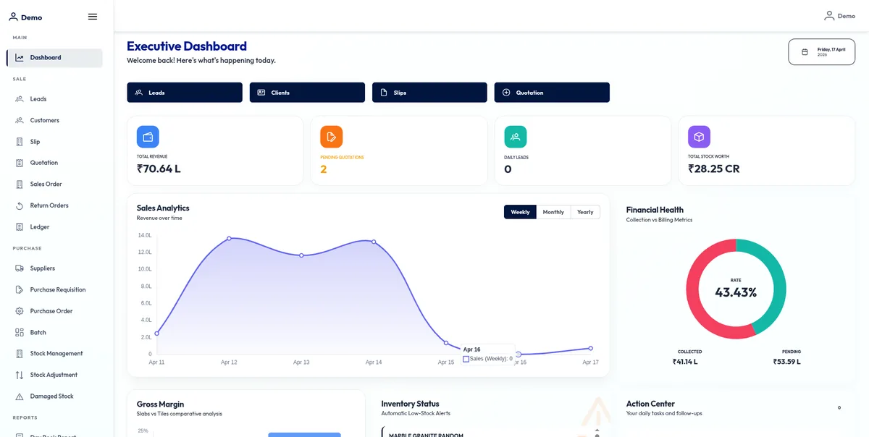Click the Suppliers truck icon
This screenshot has width=869, height=437.
[20, 268]
